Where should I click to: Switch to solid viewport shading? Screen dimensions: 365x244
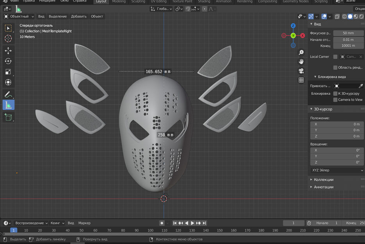click(x=350, y=16)
